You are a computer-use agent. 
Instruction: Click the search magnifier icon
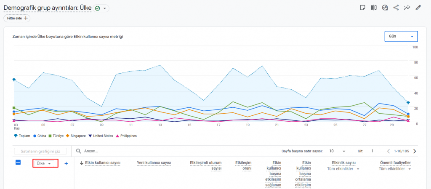(79, 151)
